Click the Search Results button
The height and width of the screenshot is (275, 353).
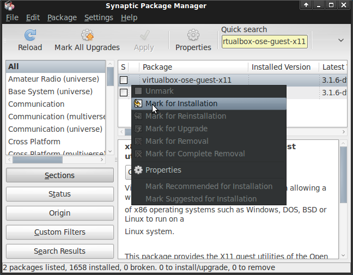pos(60,251)
